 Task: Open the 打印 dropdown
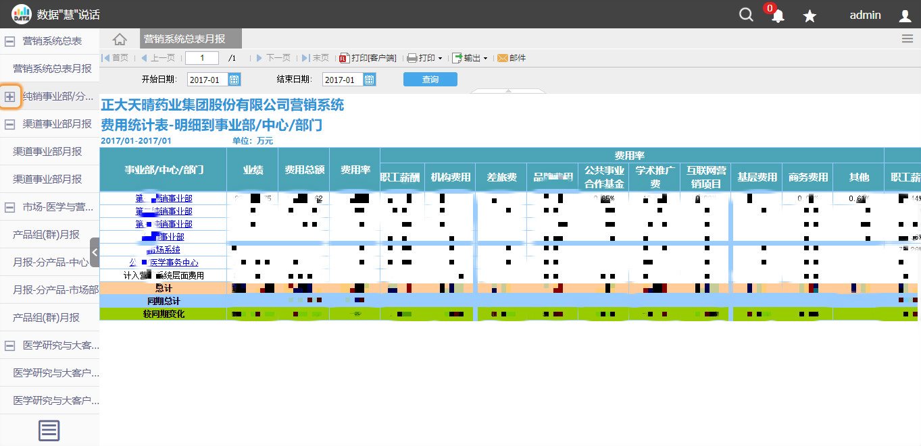click(424, 58)
